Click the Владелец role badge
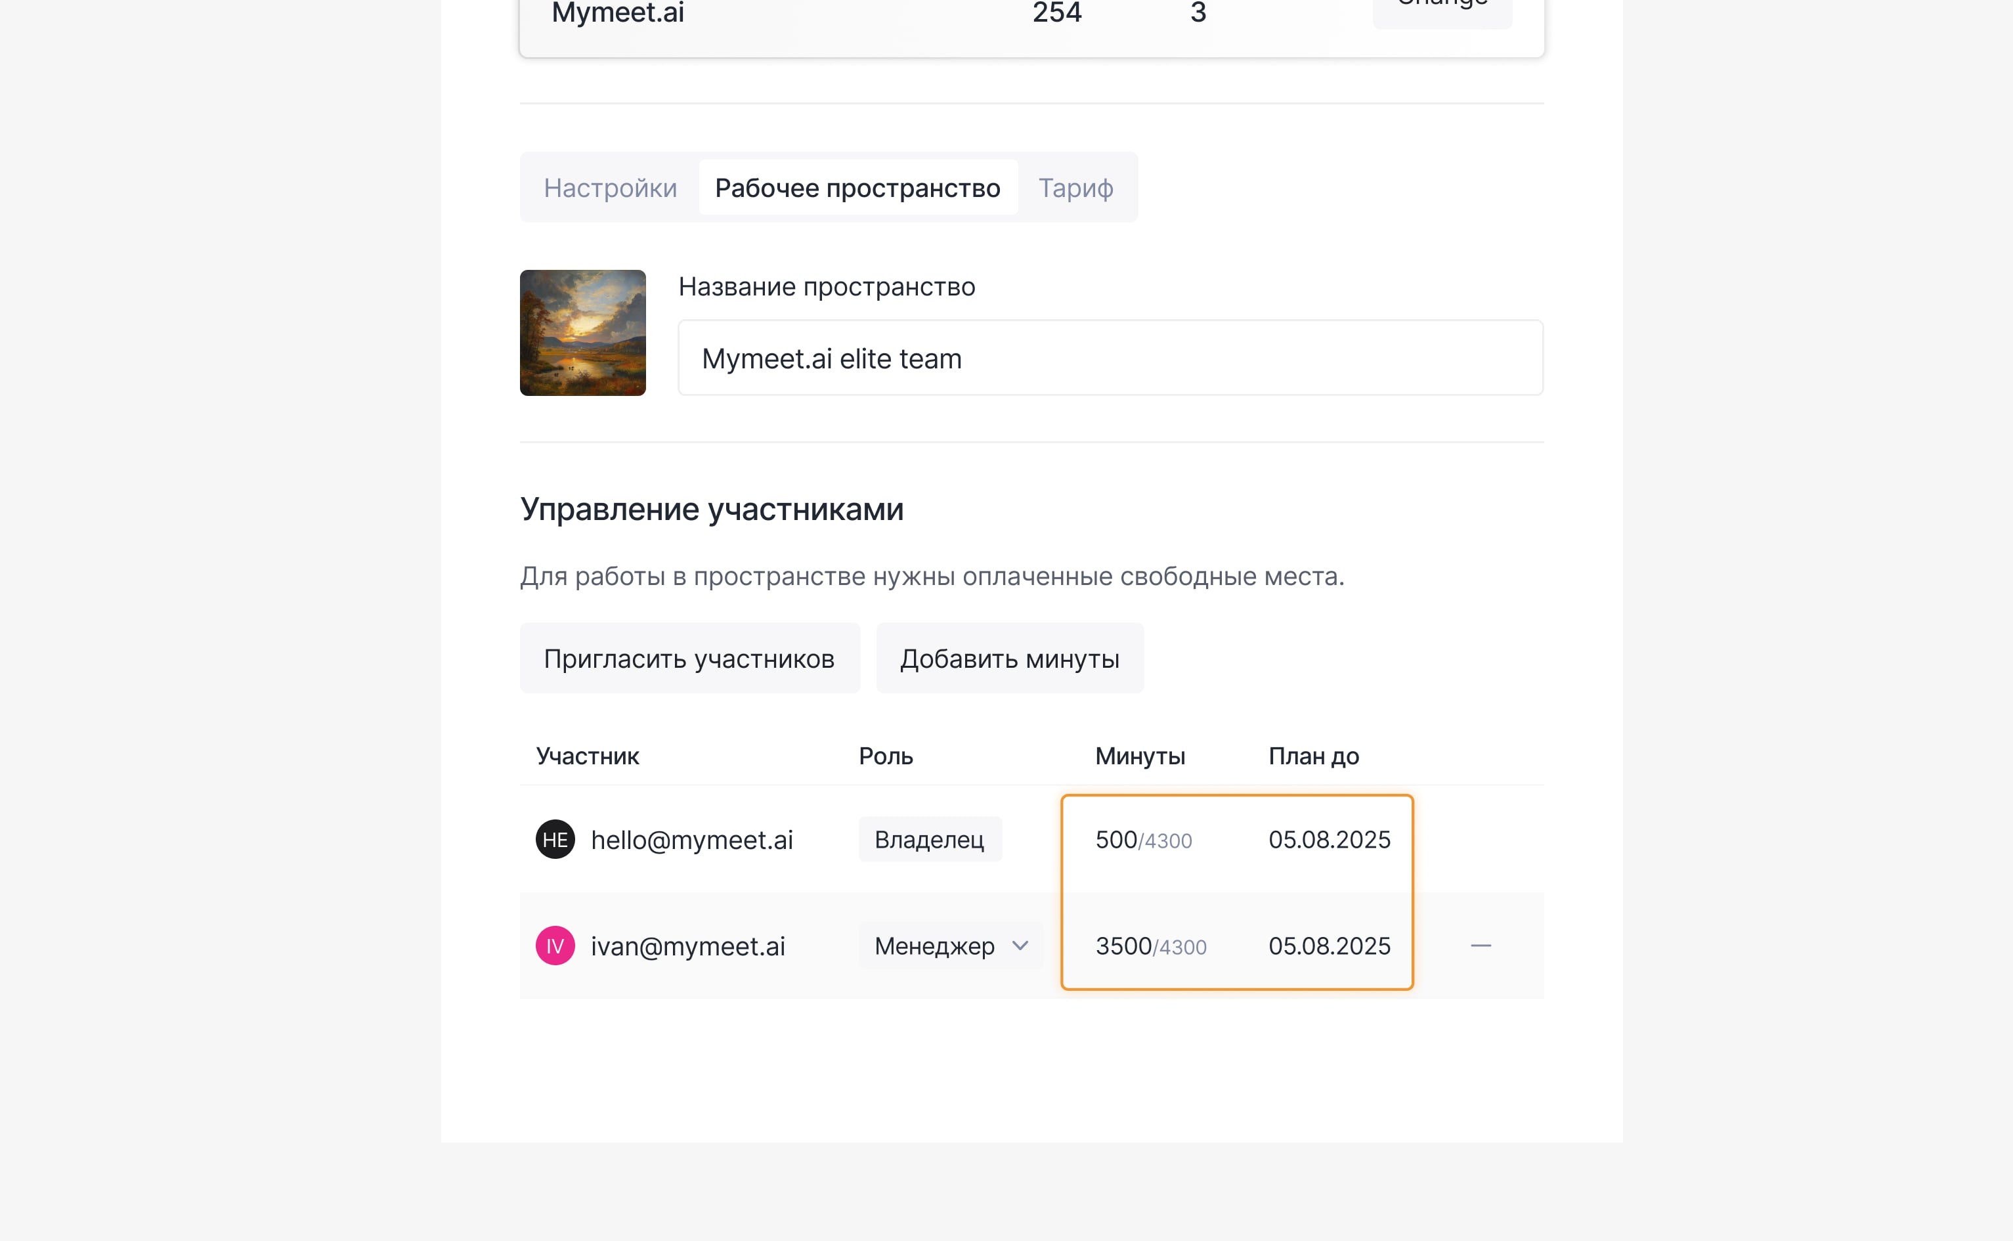Screen dimensions: 2013x1241 pos(929,839)
